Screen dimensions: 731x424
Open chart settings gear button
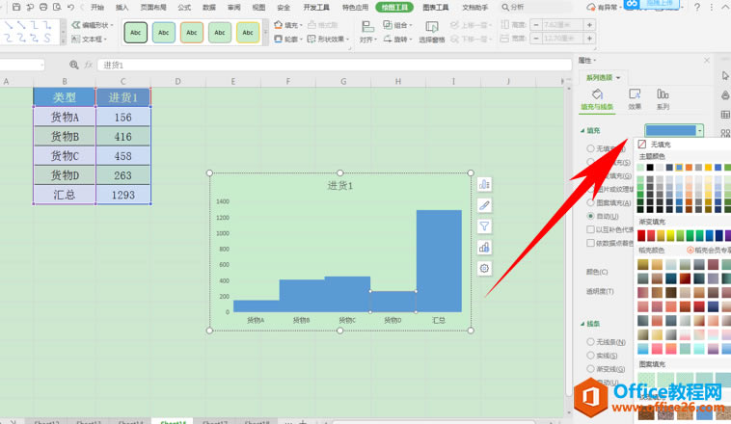(484, 269)
